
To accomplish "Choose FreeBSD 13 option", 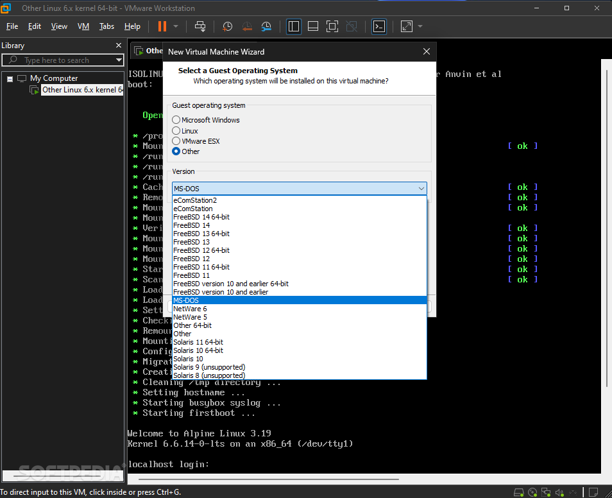I will pyautogui.click(x=299, y=242).
